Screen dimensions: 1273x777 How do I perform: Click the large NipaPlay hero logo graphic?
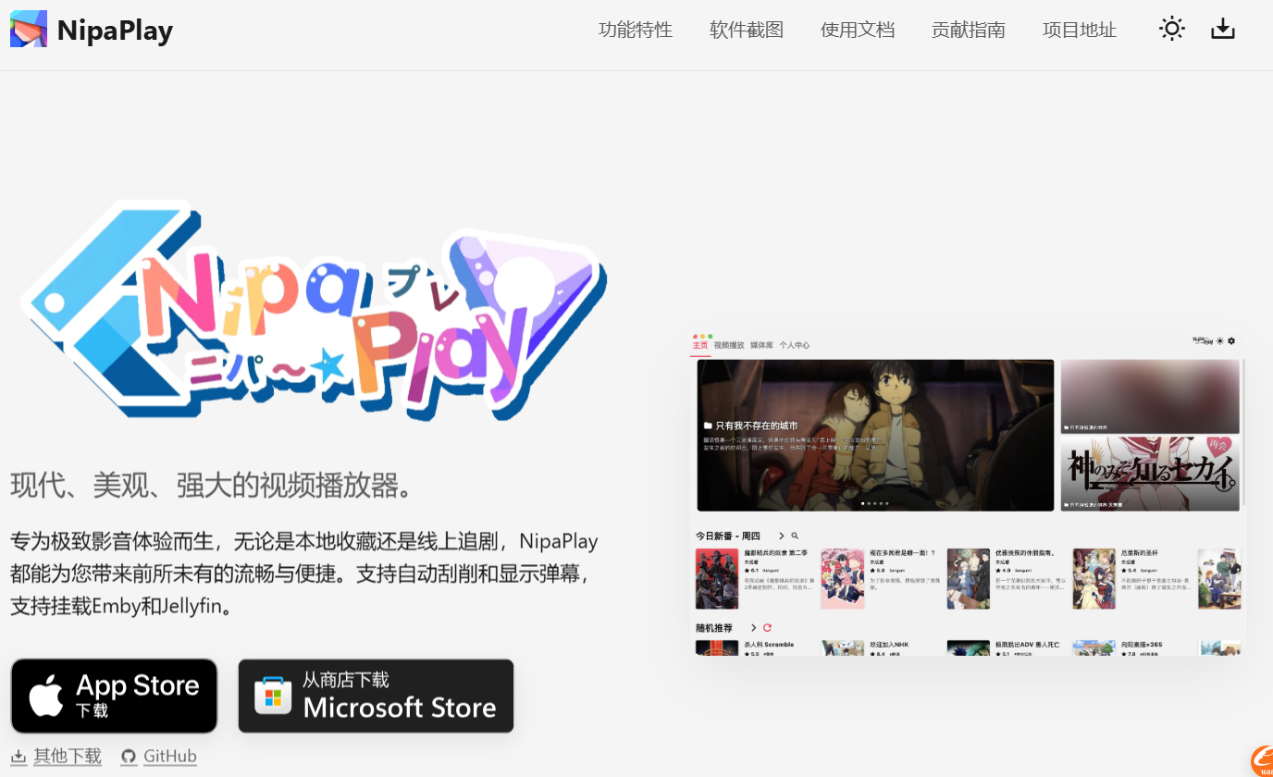(313, 312)
